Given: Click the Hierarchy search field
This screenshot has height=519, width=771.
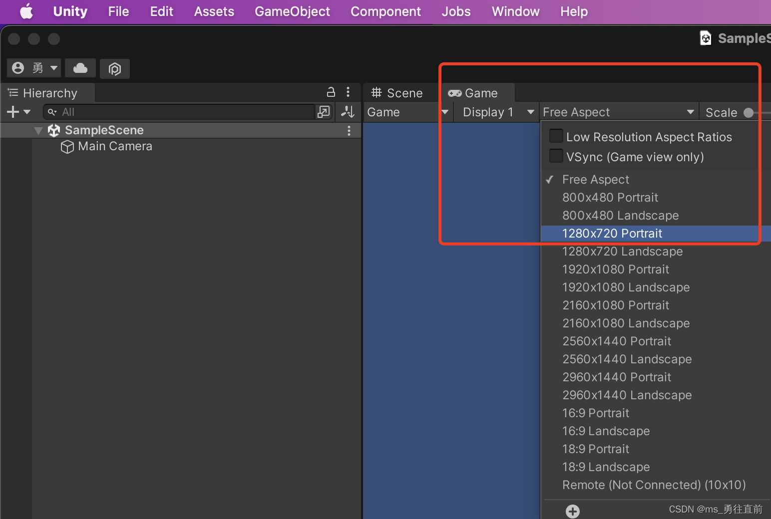Looking at the screenshot, I should click(x=179, y=112).
